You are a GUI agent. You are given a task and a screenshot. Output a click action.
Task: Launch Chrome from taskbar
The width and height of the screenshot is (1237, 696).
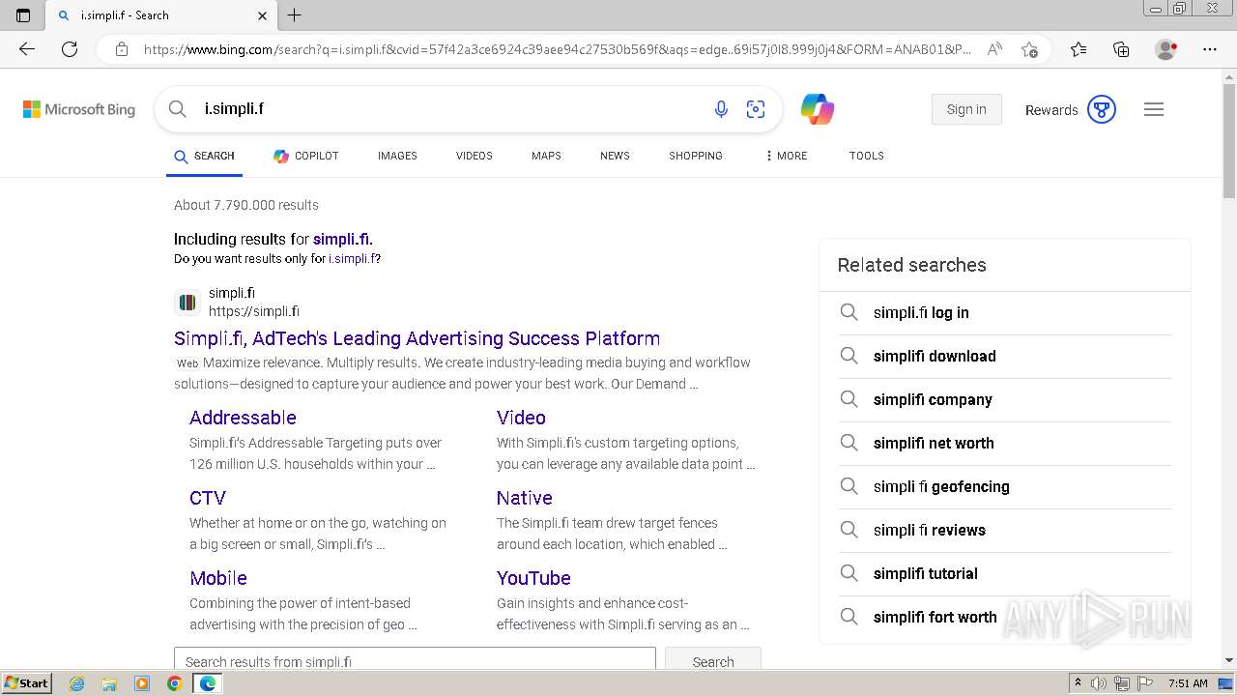point(174,683)
